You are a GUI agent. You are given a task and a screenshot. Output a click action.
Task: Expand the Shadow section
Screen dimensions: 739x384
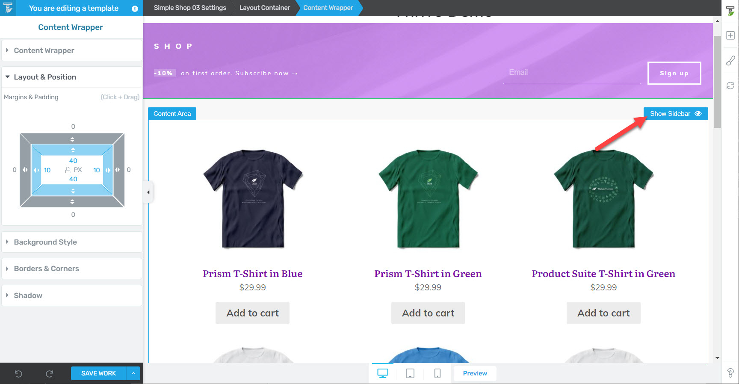tap(72, 295)
